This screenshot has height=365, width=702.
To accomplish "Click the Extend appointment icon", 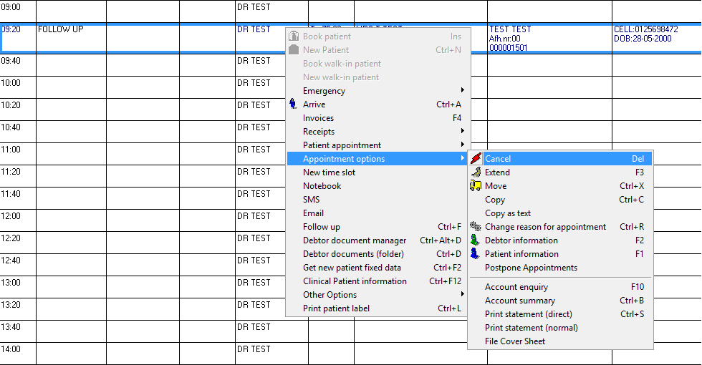I will click(x=476, y=172).
